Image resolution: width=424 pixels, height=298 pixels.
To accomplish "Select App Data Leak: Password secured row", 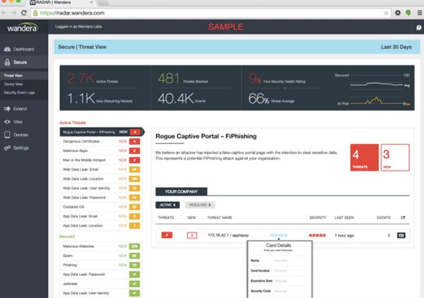I will coord(100,275).
